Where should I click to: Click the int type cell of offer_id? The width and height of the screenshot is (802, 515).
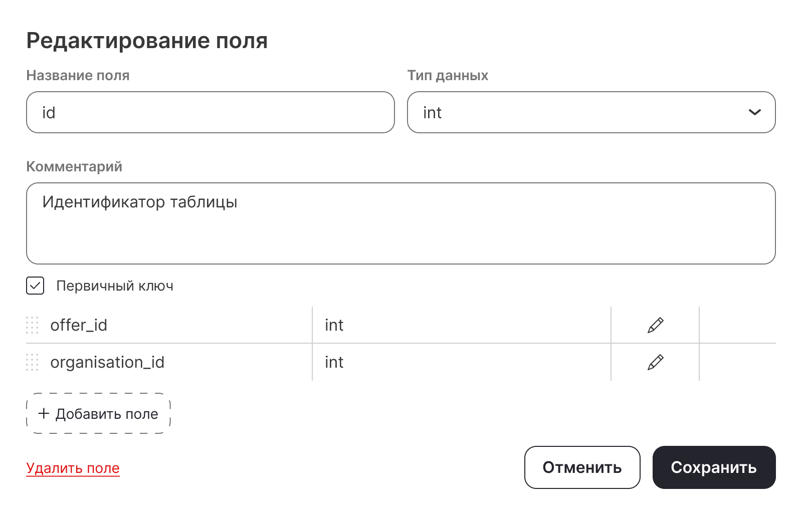pyautogui.click(x=334, y=325)
